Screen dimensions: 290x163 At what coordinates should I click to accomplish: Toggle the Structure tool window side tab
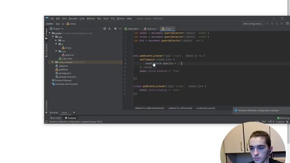(46, 50)
